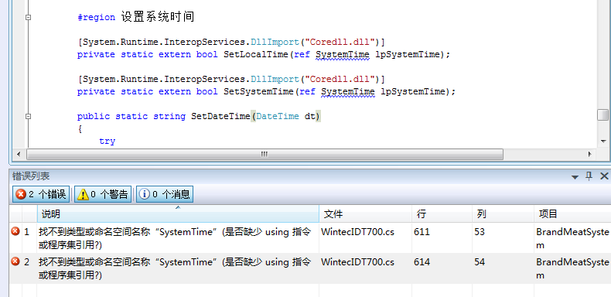Open the error list window position dropdown
Image resolution: width=611 pixels, height=297 pixels.
pos(575,177)
